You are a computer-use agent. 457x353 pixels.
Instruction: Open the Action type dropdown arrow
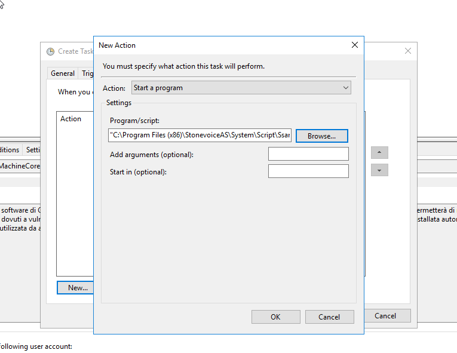coord(345,88)
